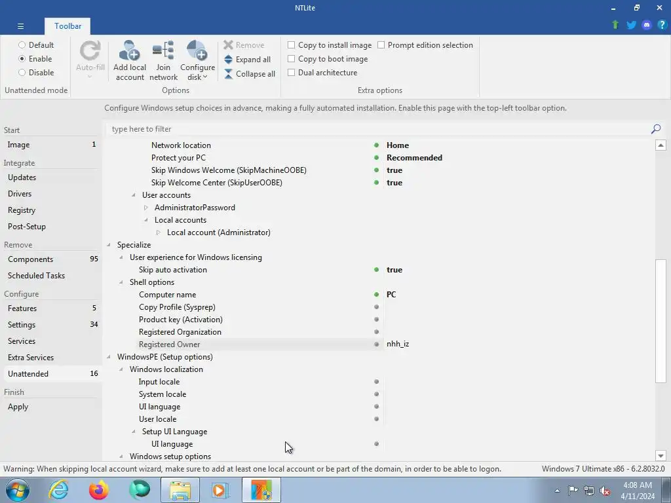Open the Twitter bird icon
671x503 pixels.
coord(631,25)
